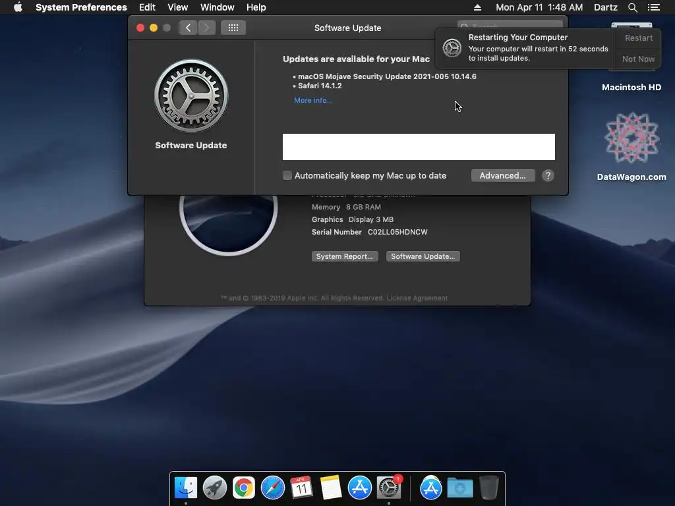Click Not Now in the notification
The height and width of the screenshot is (506, 675).
pos(638,59)
